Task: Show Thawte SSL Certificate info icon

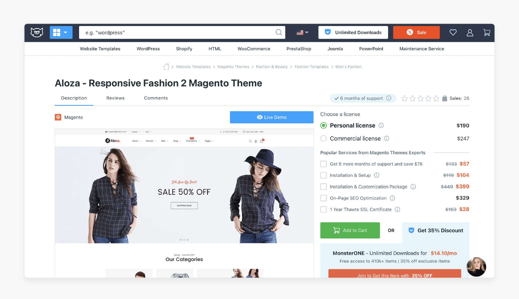Action: coord(398,209)
